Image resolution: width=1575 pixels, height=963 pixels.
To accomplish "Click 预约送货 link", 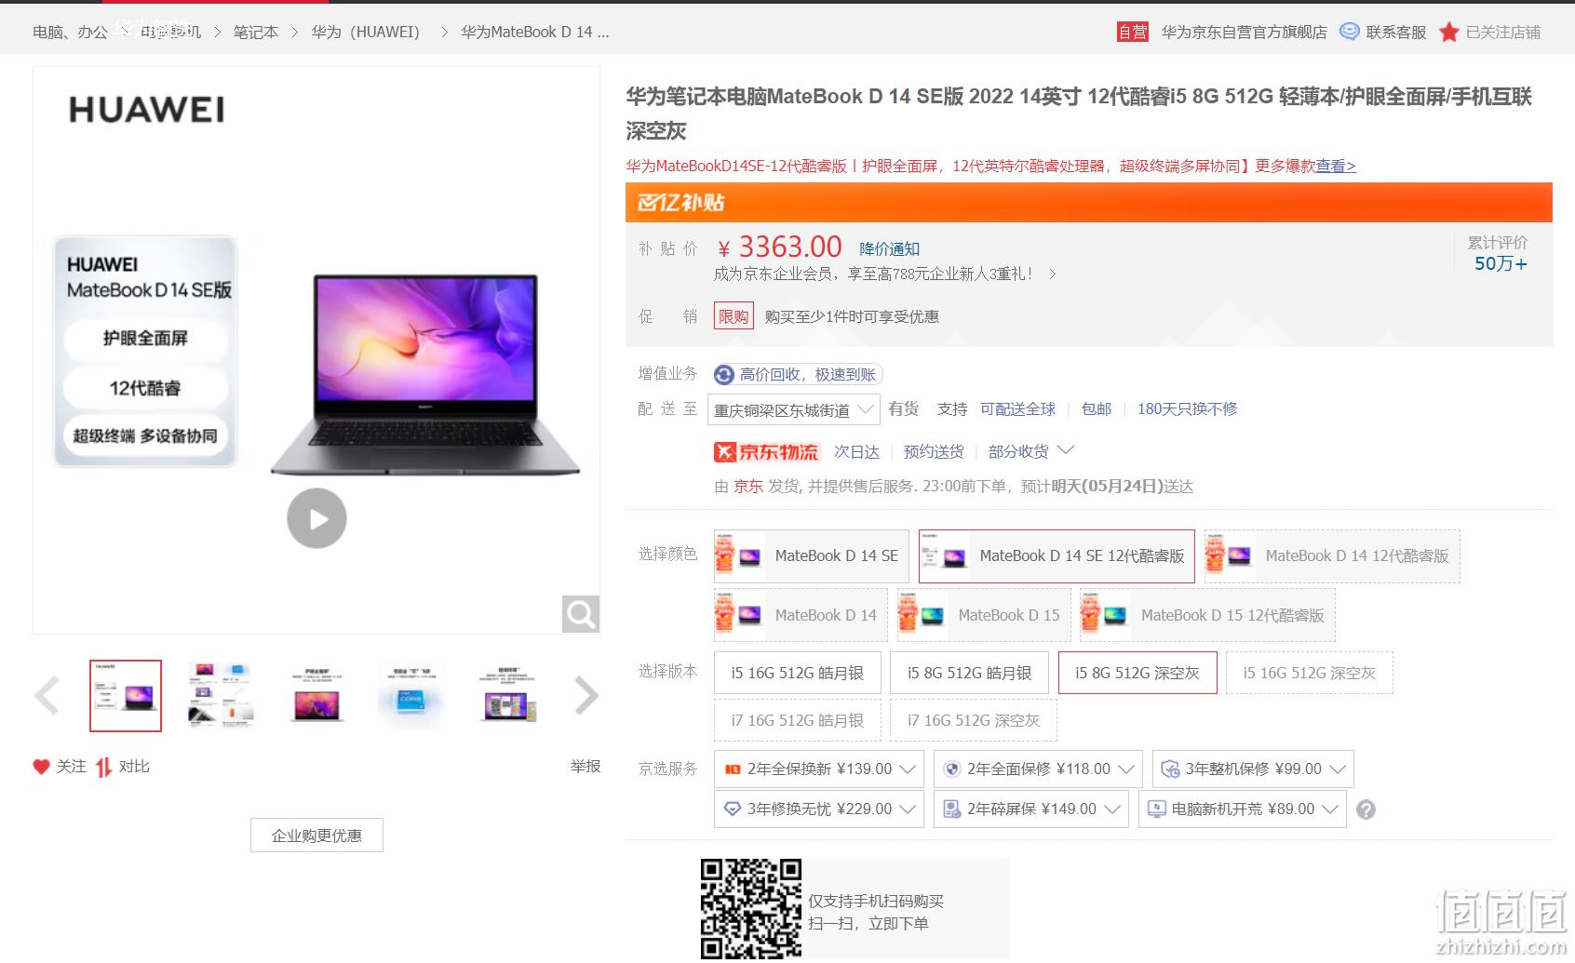I will [934, 452].
